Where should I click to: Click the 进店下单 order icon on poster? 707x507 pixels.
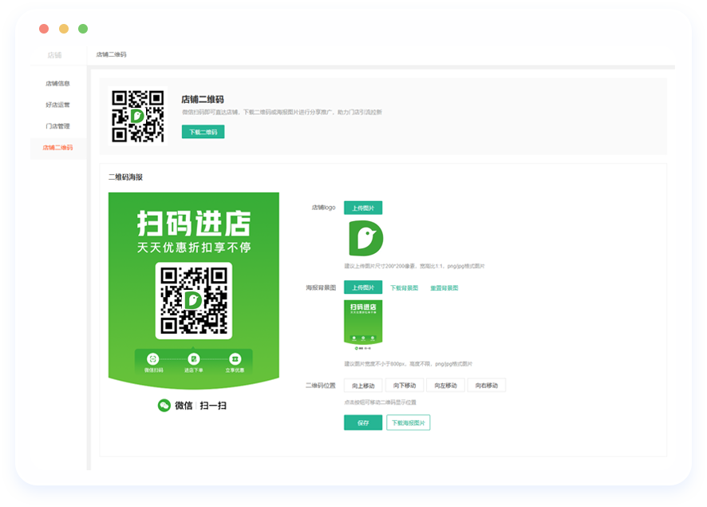[194, 359]
